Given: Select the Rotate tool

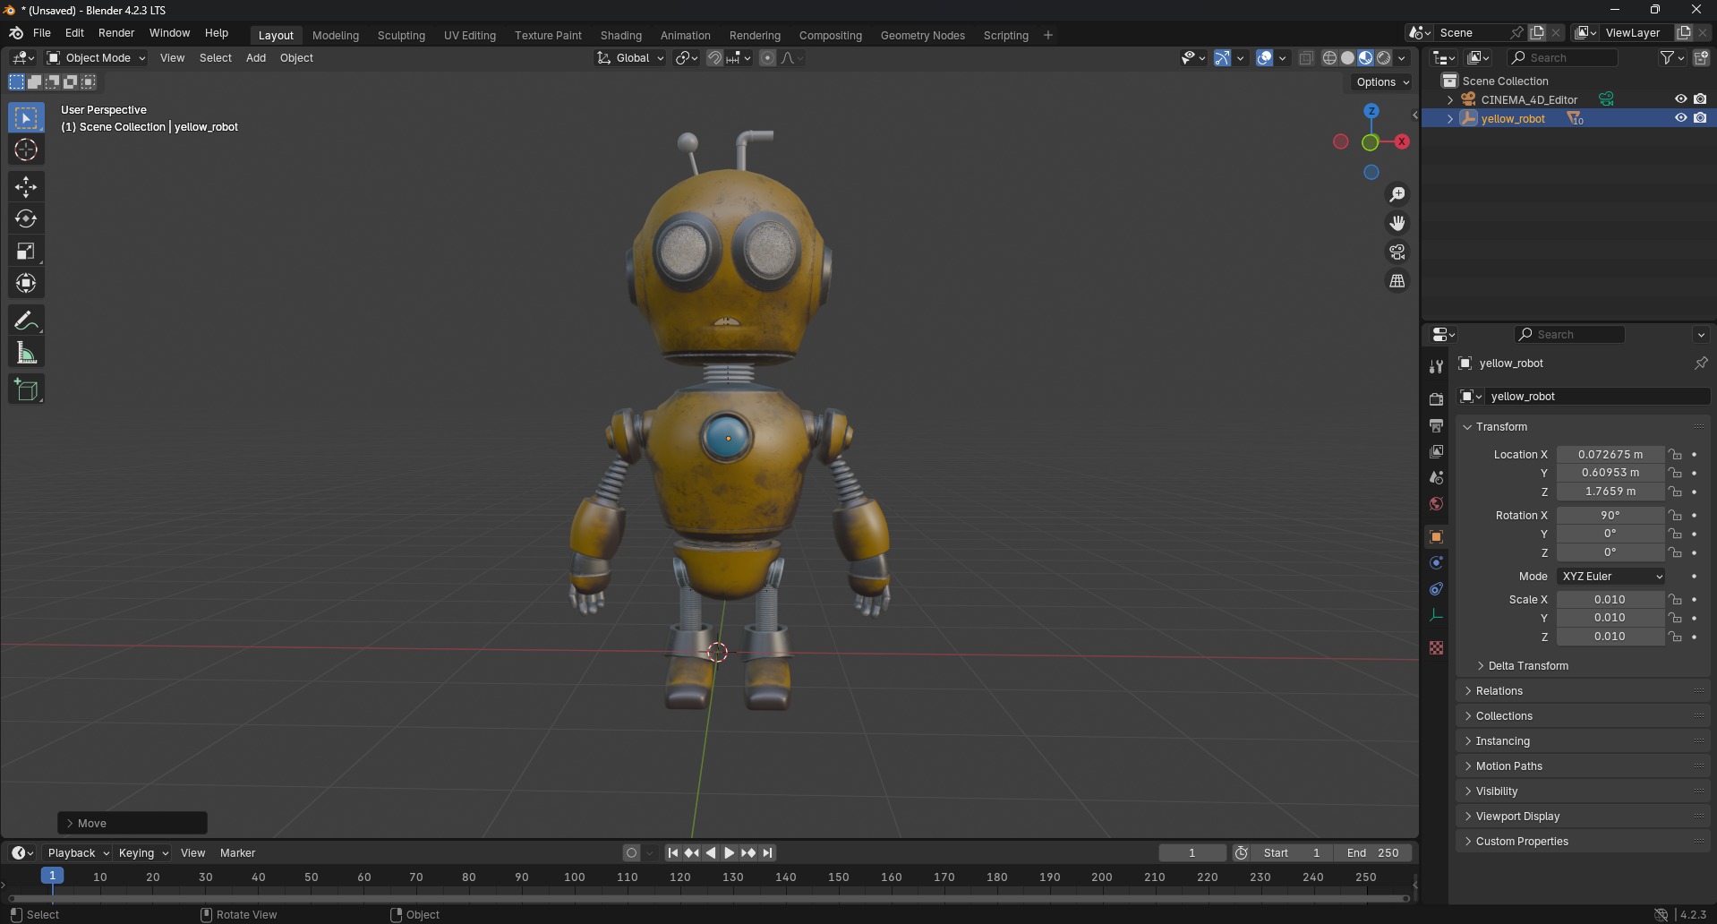Looking at the screenshot, I should [x=26, y=218].
